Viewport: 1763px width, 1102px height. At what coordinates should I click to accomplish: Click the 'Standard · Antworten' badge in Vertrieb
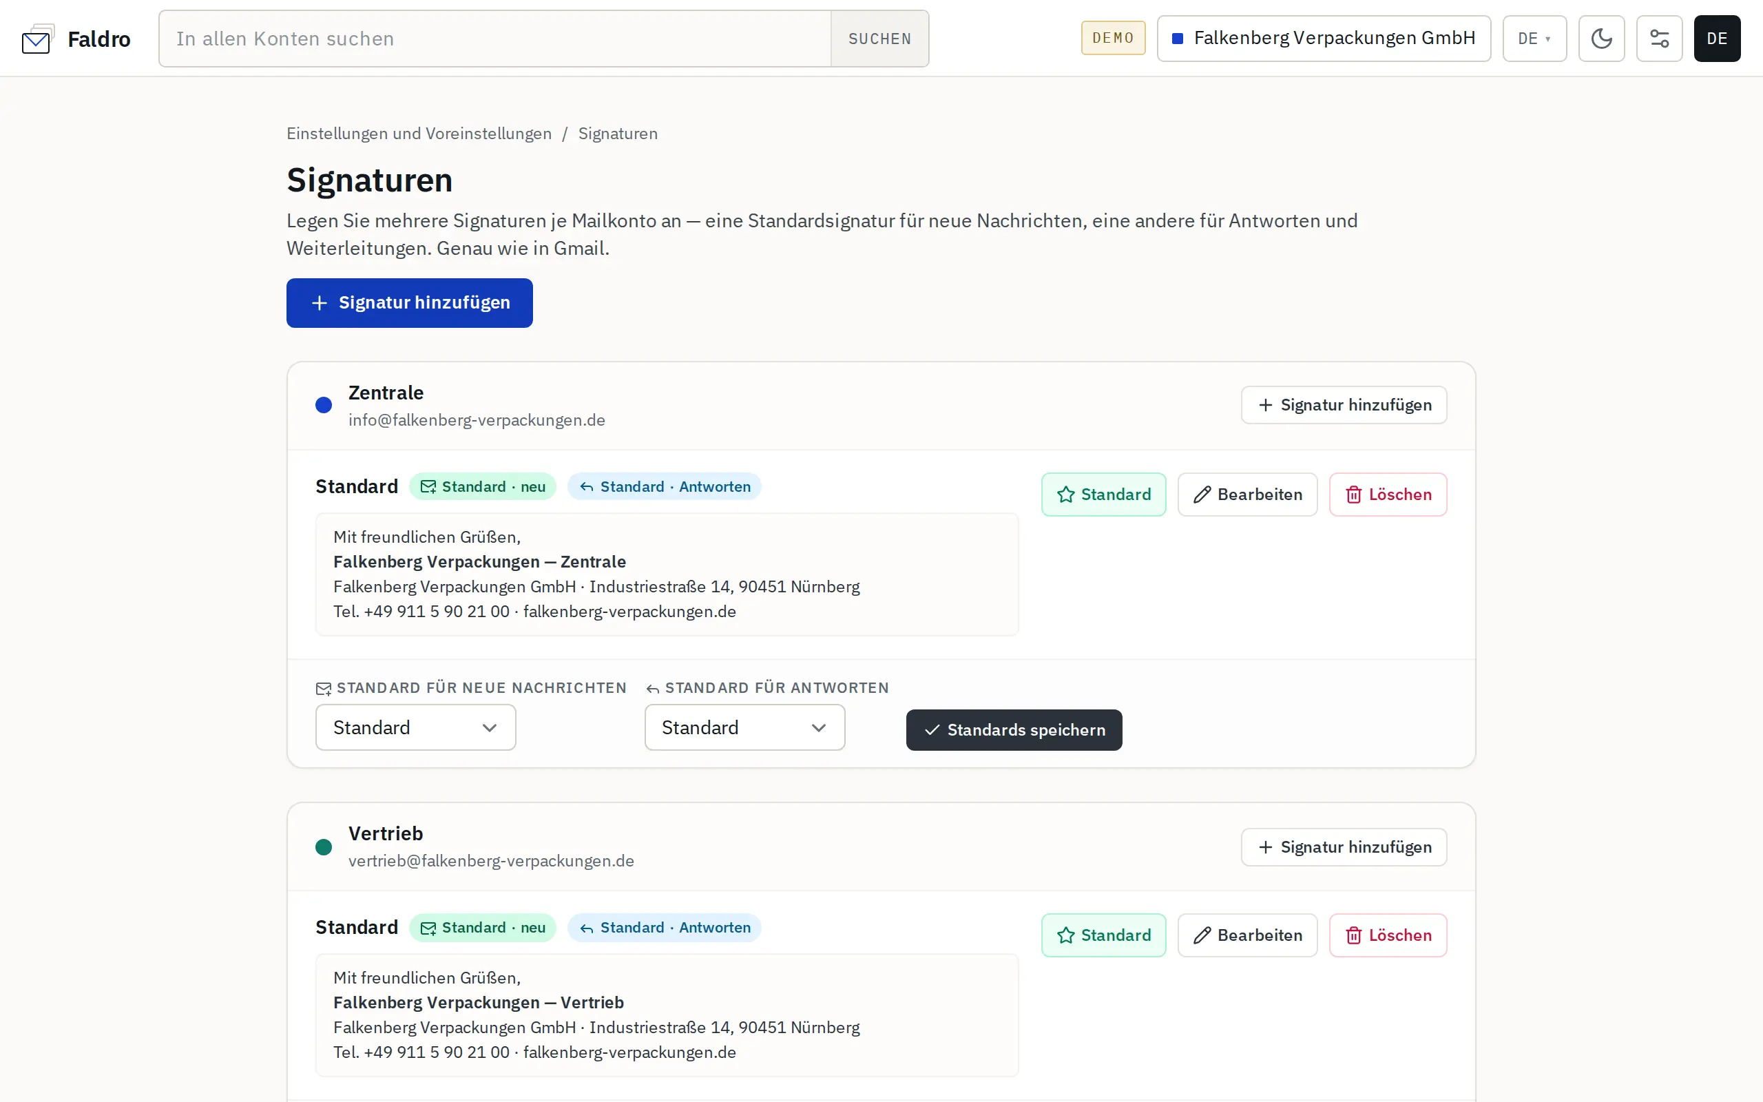point(665,927)
